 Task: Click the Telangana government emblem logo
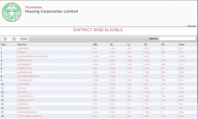12,12
